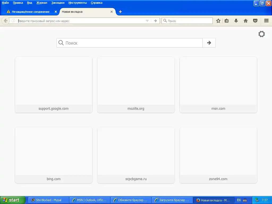The image size is (272, 204).
Task: Open the downloads arrow icon
Action: (x=236, y=21)
